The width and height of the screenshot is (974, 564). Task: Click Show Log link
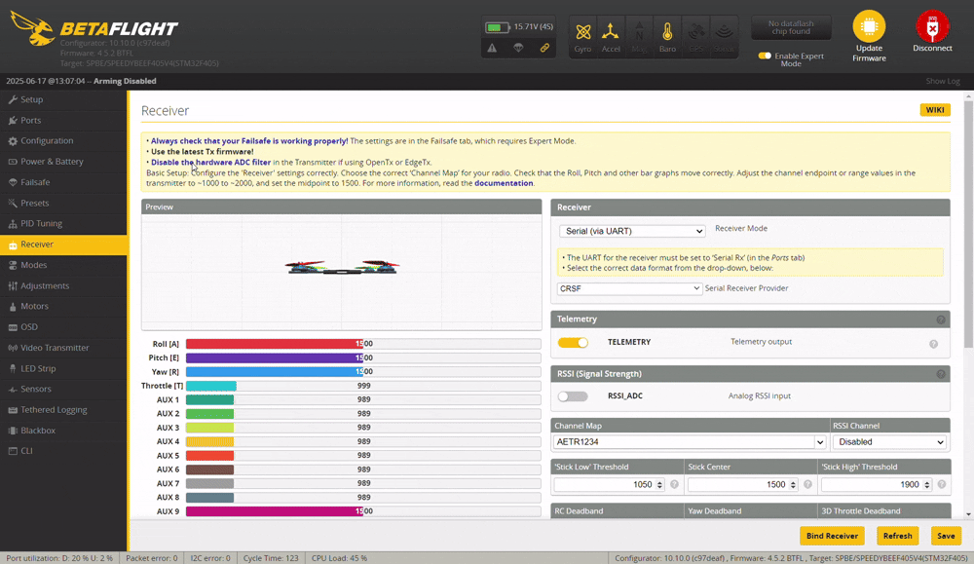click(942, 82)
